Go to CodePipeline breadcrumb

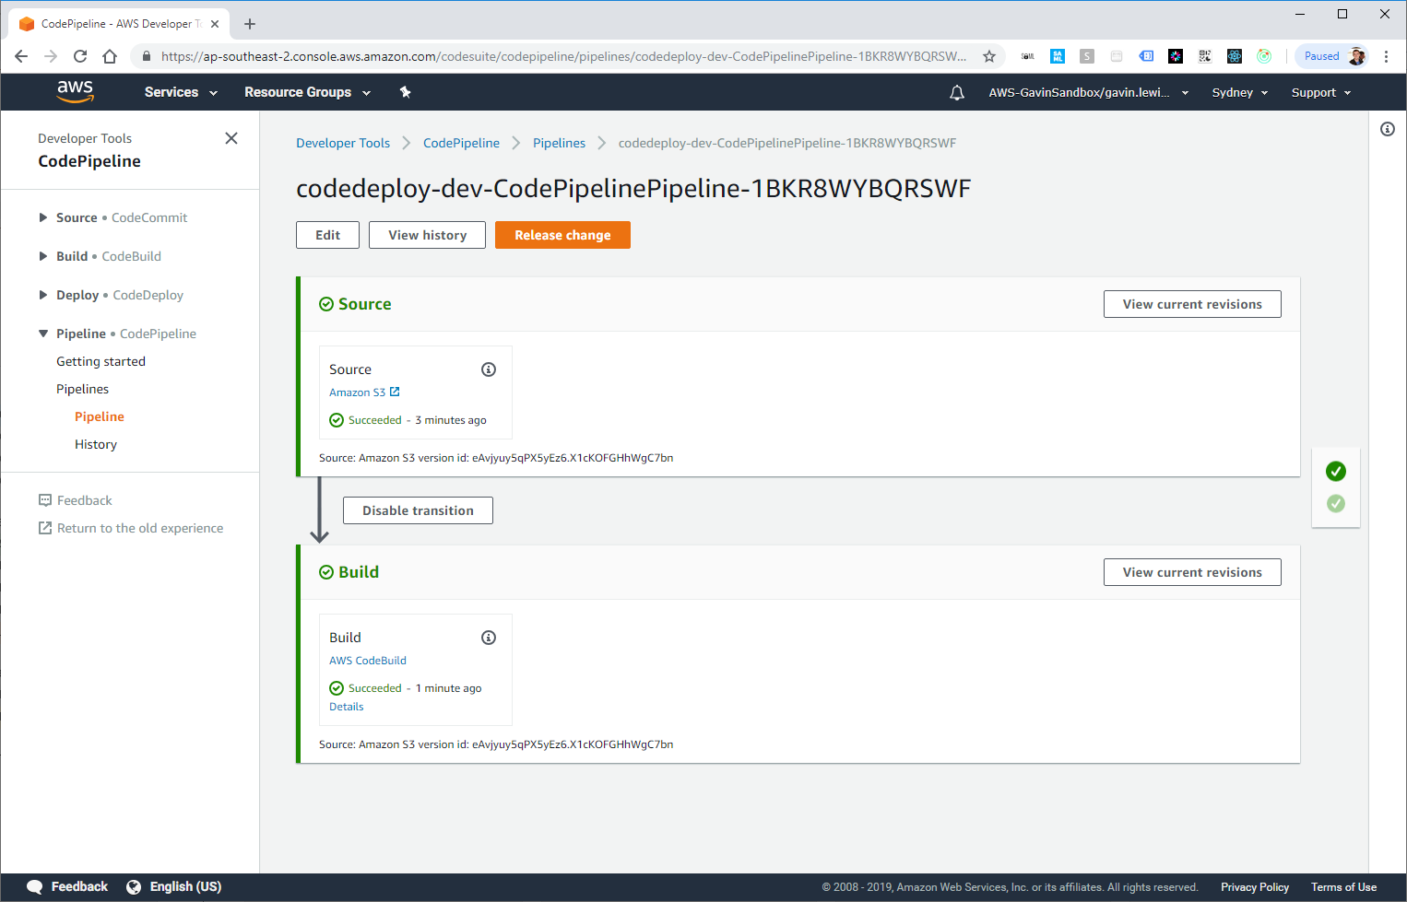(x=461, y=143)
